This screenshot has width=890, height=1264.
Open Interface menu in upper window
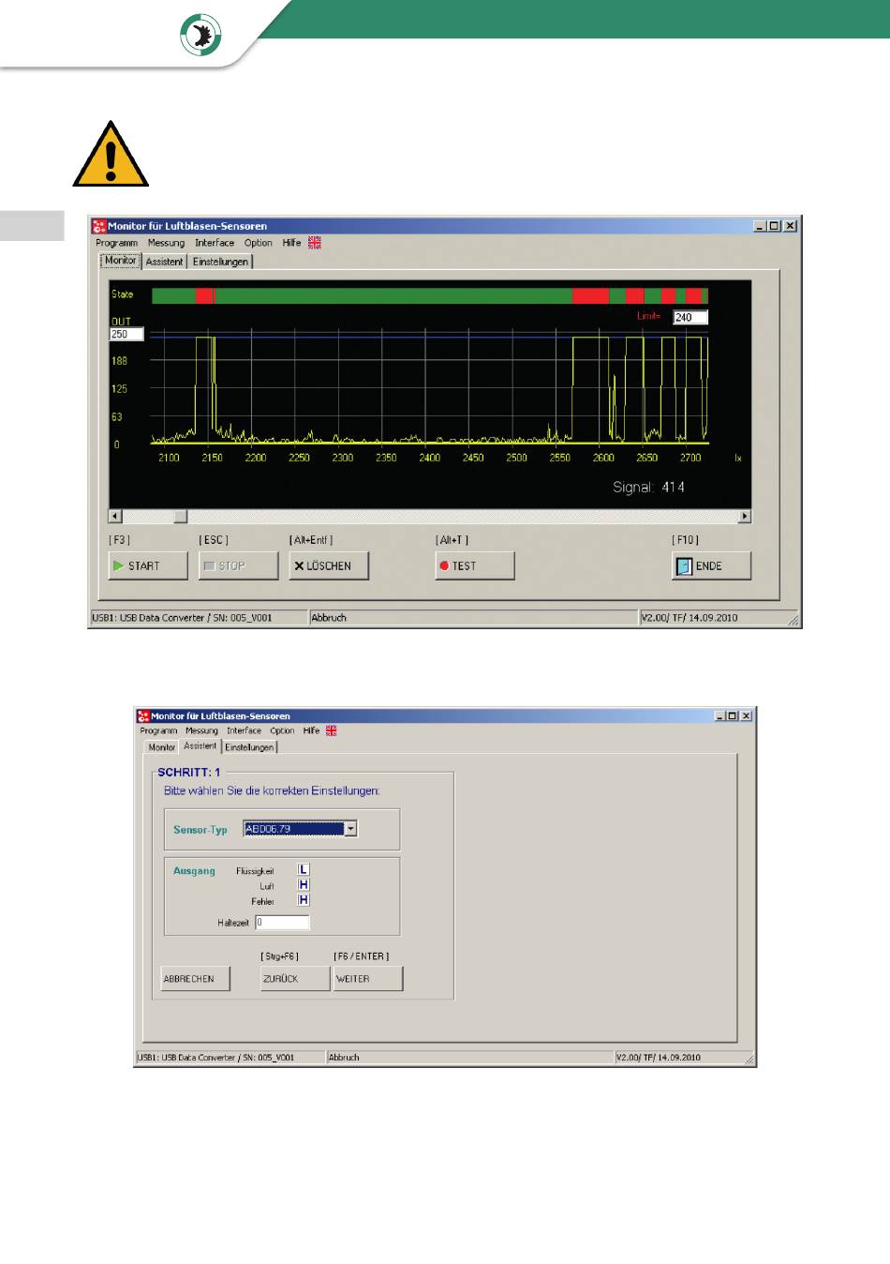point(215,243)
